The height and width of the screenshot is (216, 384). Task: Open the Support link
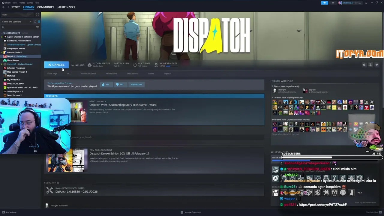coord(168,73)
